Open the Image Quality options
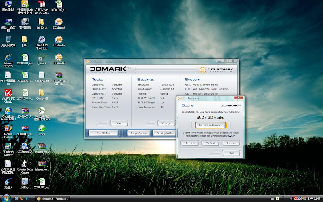 [139, 133]
